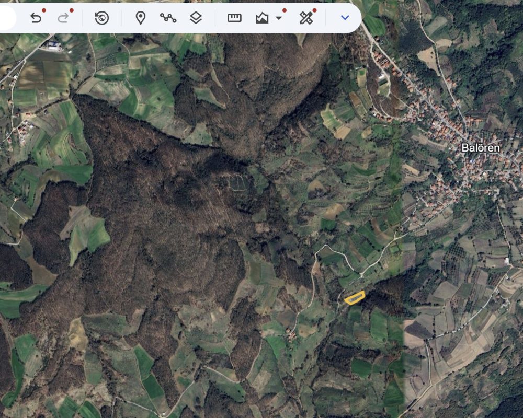Open the map layers stack icon
The width and height of the screenshot is (523, 418).
[x=196, y=18]
